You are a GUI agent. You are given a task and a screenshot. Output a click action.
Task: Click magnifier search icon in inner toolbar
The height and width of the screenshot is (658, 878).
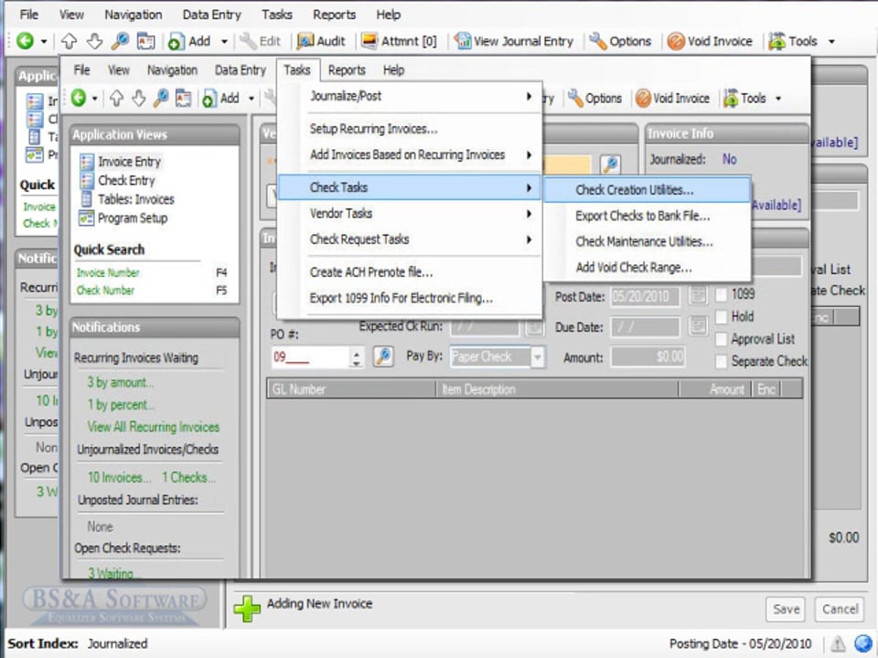click(x=161, y=98)
